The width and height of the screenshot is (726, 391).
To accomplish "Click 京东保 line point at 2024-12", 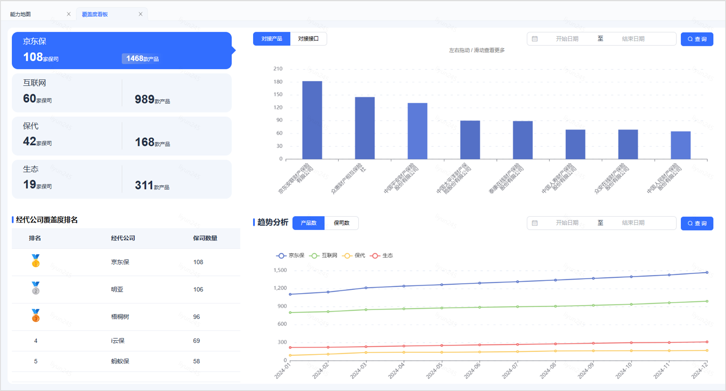I will (707, 273).
